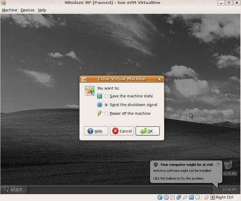This screenshot has height=201, width=241.
Task: Select Power off the machine radio button
Action: (106, 114)
